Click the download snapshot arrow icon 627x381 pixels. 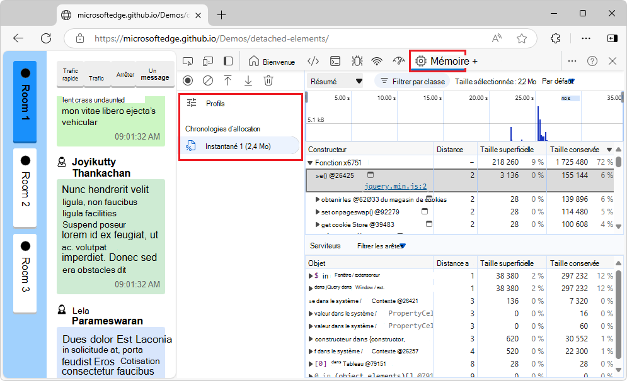coord(248,80)
